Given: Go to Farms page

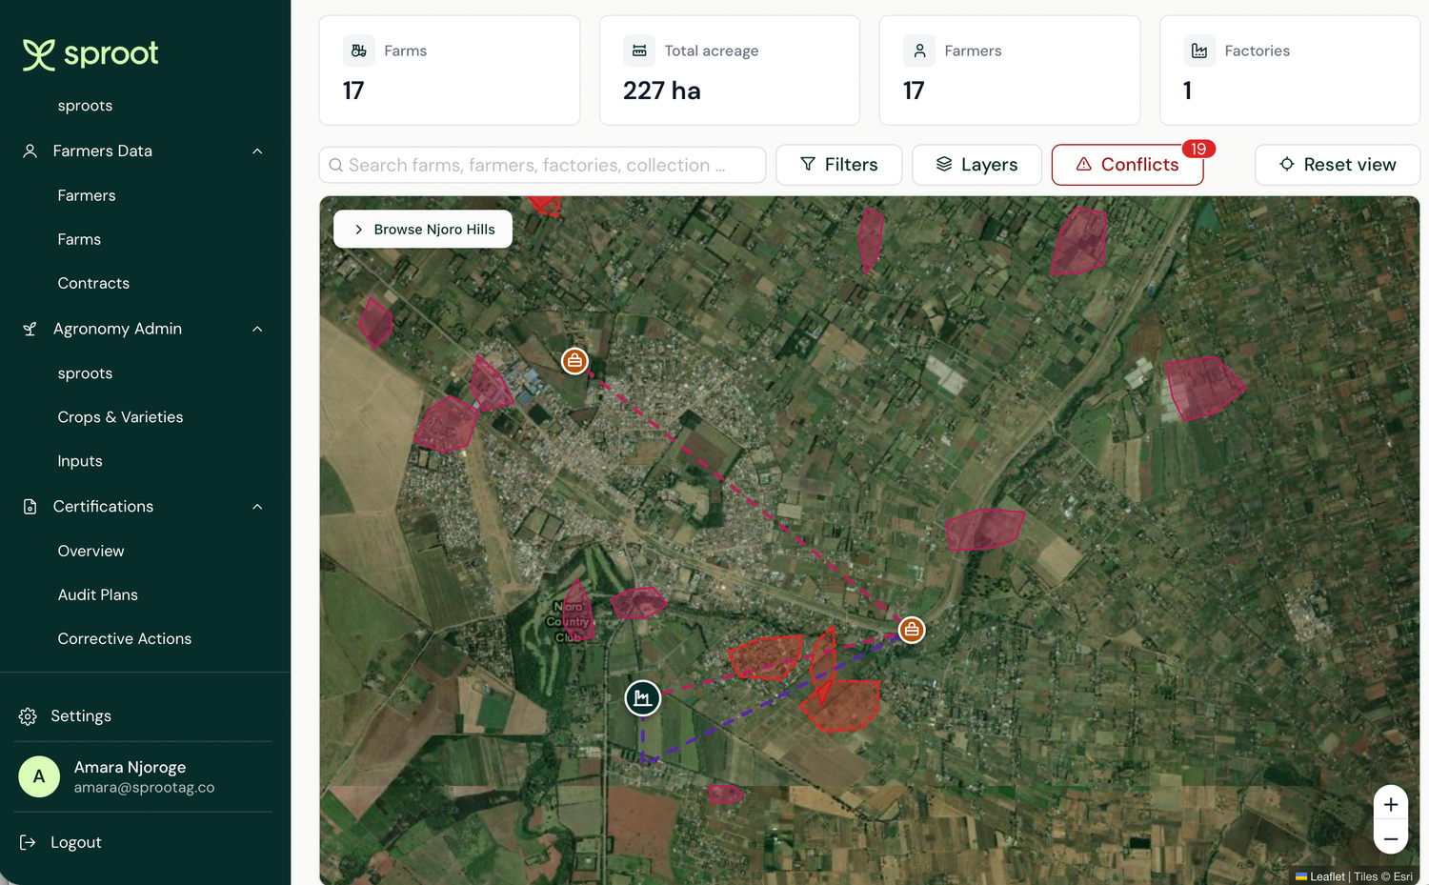Looking at the screenshot, I should pyautogui.click(x=79, y=239).
